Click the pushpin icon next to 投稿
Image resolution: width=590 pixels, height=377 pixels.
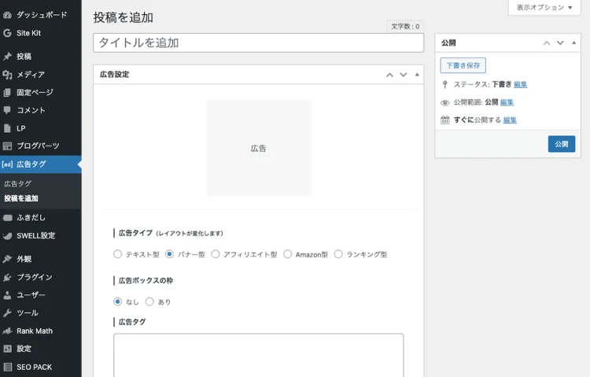click(7, 57)
